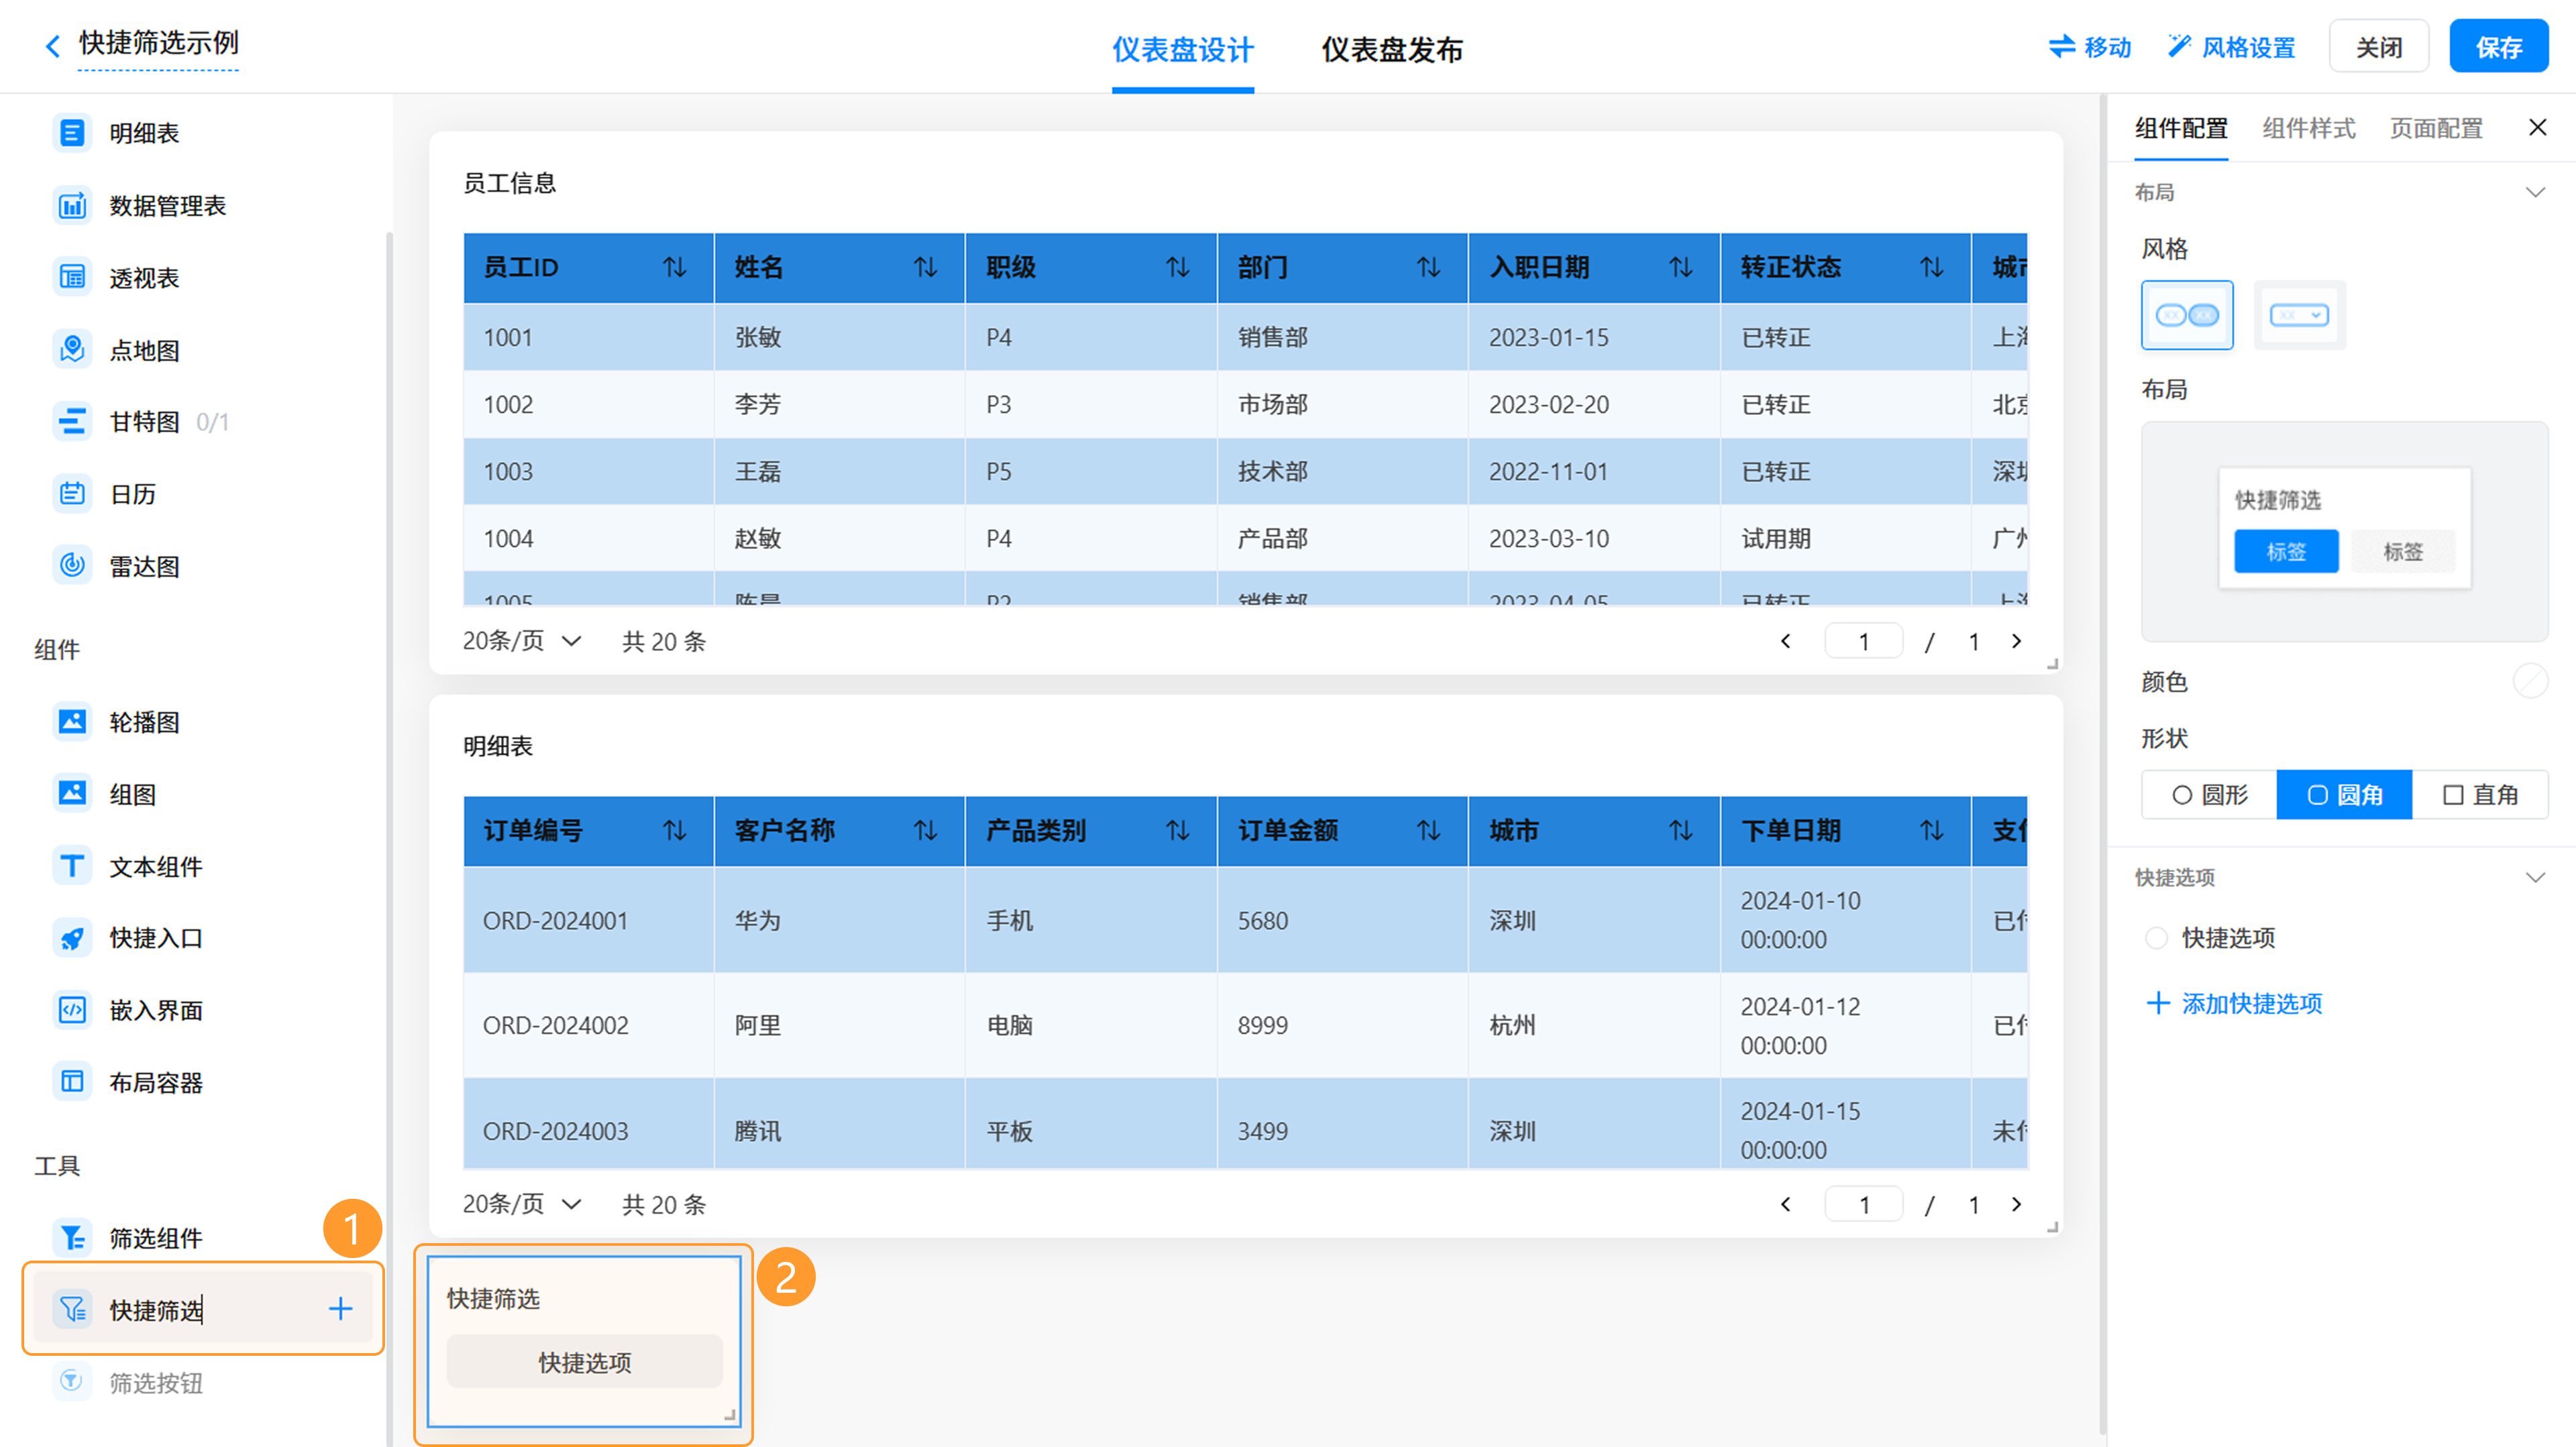Select the 布局容器 icon
The width and height of the screenshot is (2576, 1447).
click(72, 1082)
